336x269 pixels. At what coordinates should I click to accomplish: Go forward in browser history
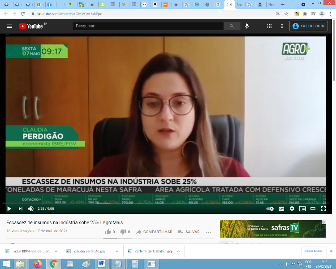[x=14, y=14]
